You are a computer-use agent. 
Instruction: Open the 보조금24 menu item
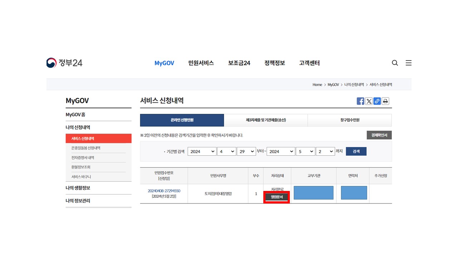click(x=239, y=63)
